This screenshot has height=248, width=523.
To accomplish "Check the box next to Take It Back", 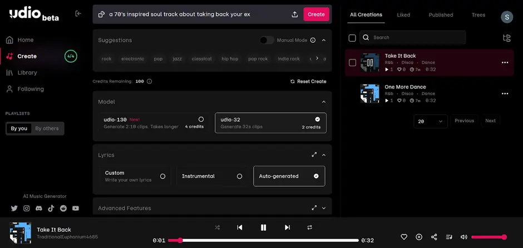I will click(352, 63).
